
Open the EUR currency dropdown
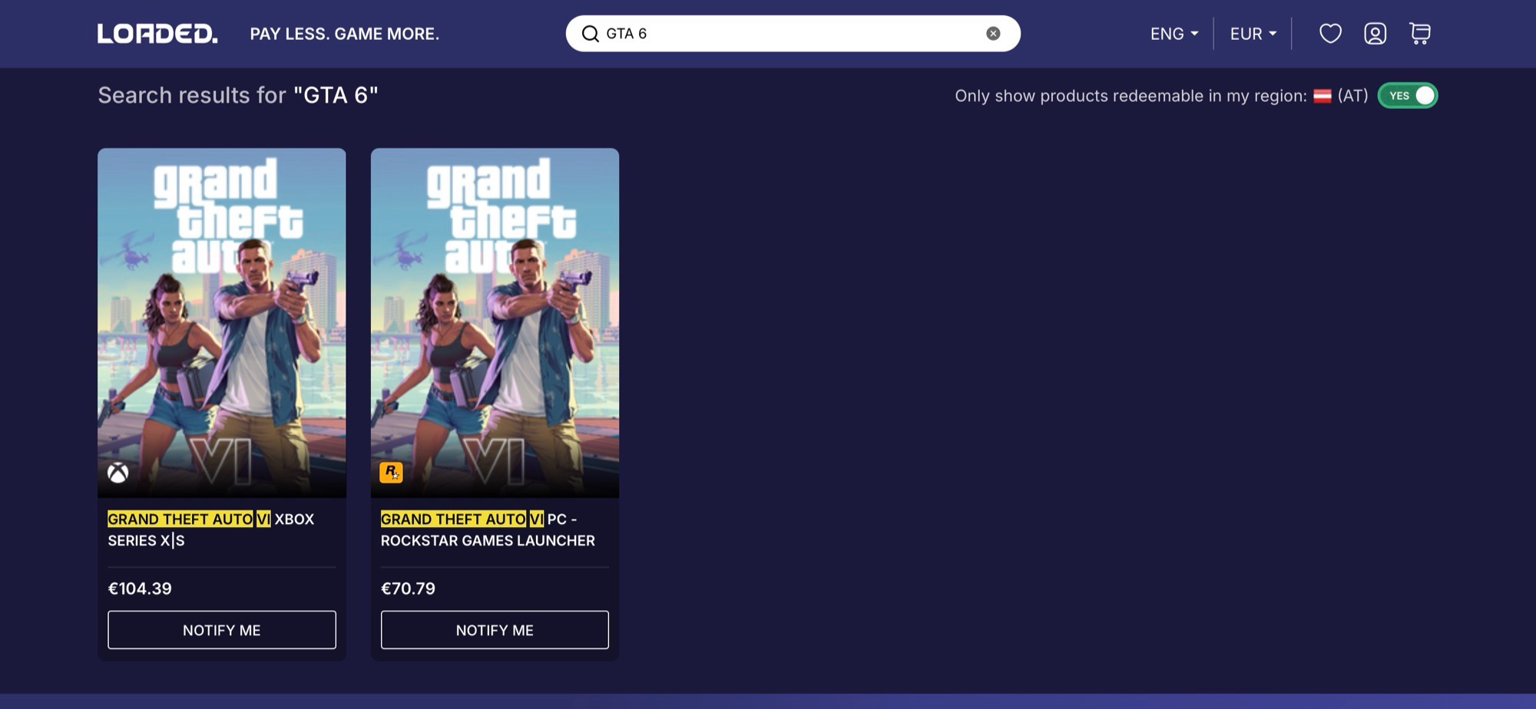[x=1253, y=34]
